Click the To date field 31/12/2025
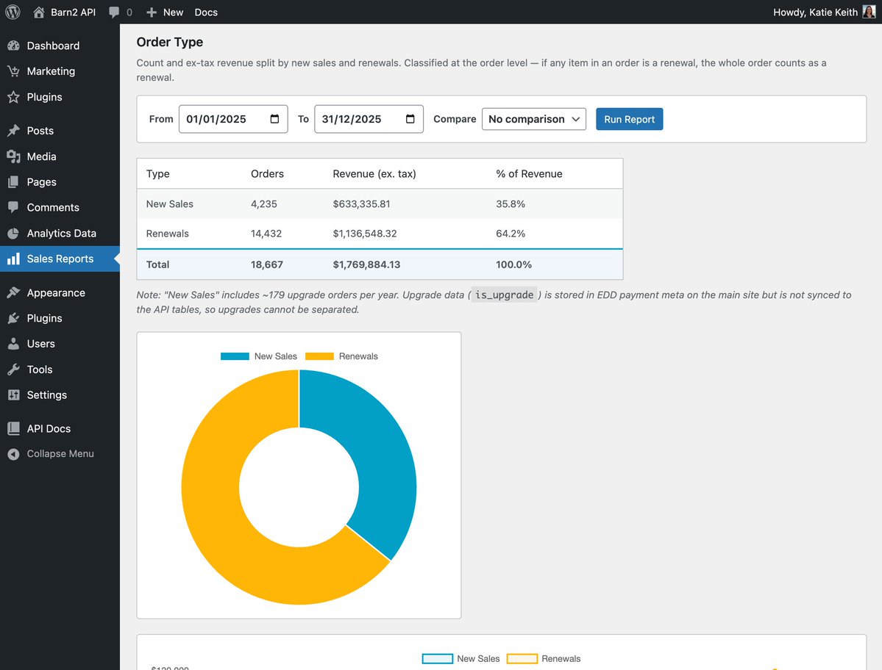 (369, 119)
